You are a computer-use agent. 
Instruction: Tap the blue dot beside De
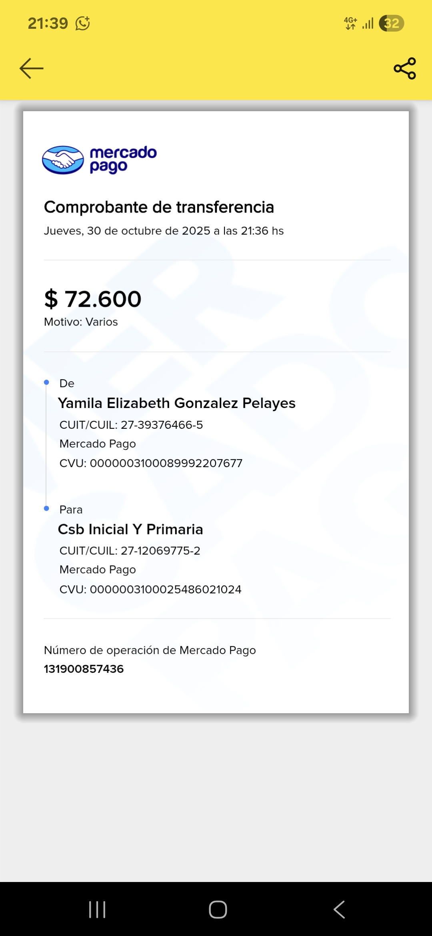point(46,382)
